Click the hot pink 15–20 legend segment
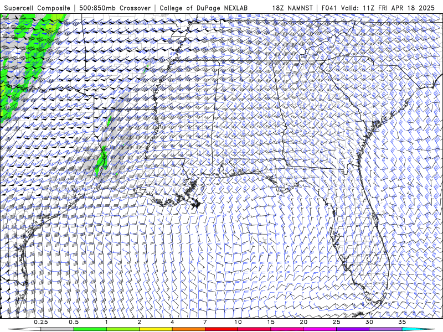Image resolution: width=443 pixels, height=332 pixels. tap(287, 329)
